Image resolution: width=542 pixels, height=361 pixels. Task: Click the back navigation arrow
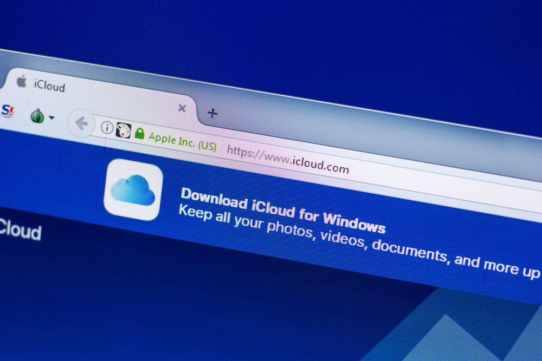81,123
